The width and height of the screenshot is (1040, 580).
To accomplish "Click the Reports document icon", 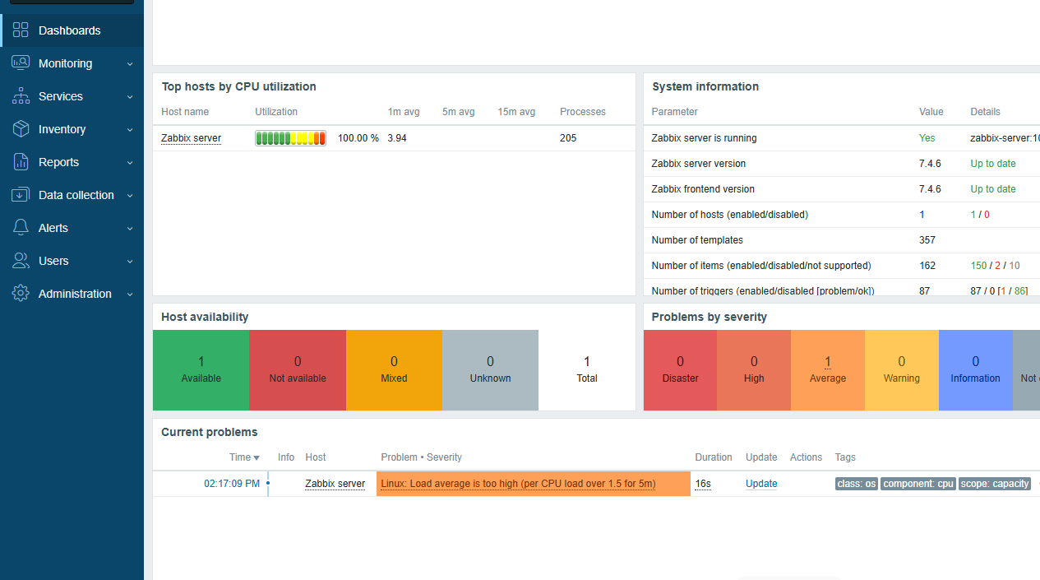I will click(21, 162).
